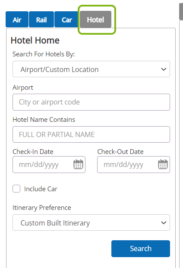Open the Check-Out Date calendar icon
Image resolution: width=183 pixels, height=268 pixels.
[163, 164]
